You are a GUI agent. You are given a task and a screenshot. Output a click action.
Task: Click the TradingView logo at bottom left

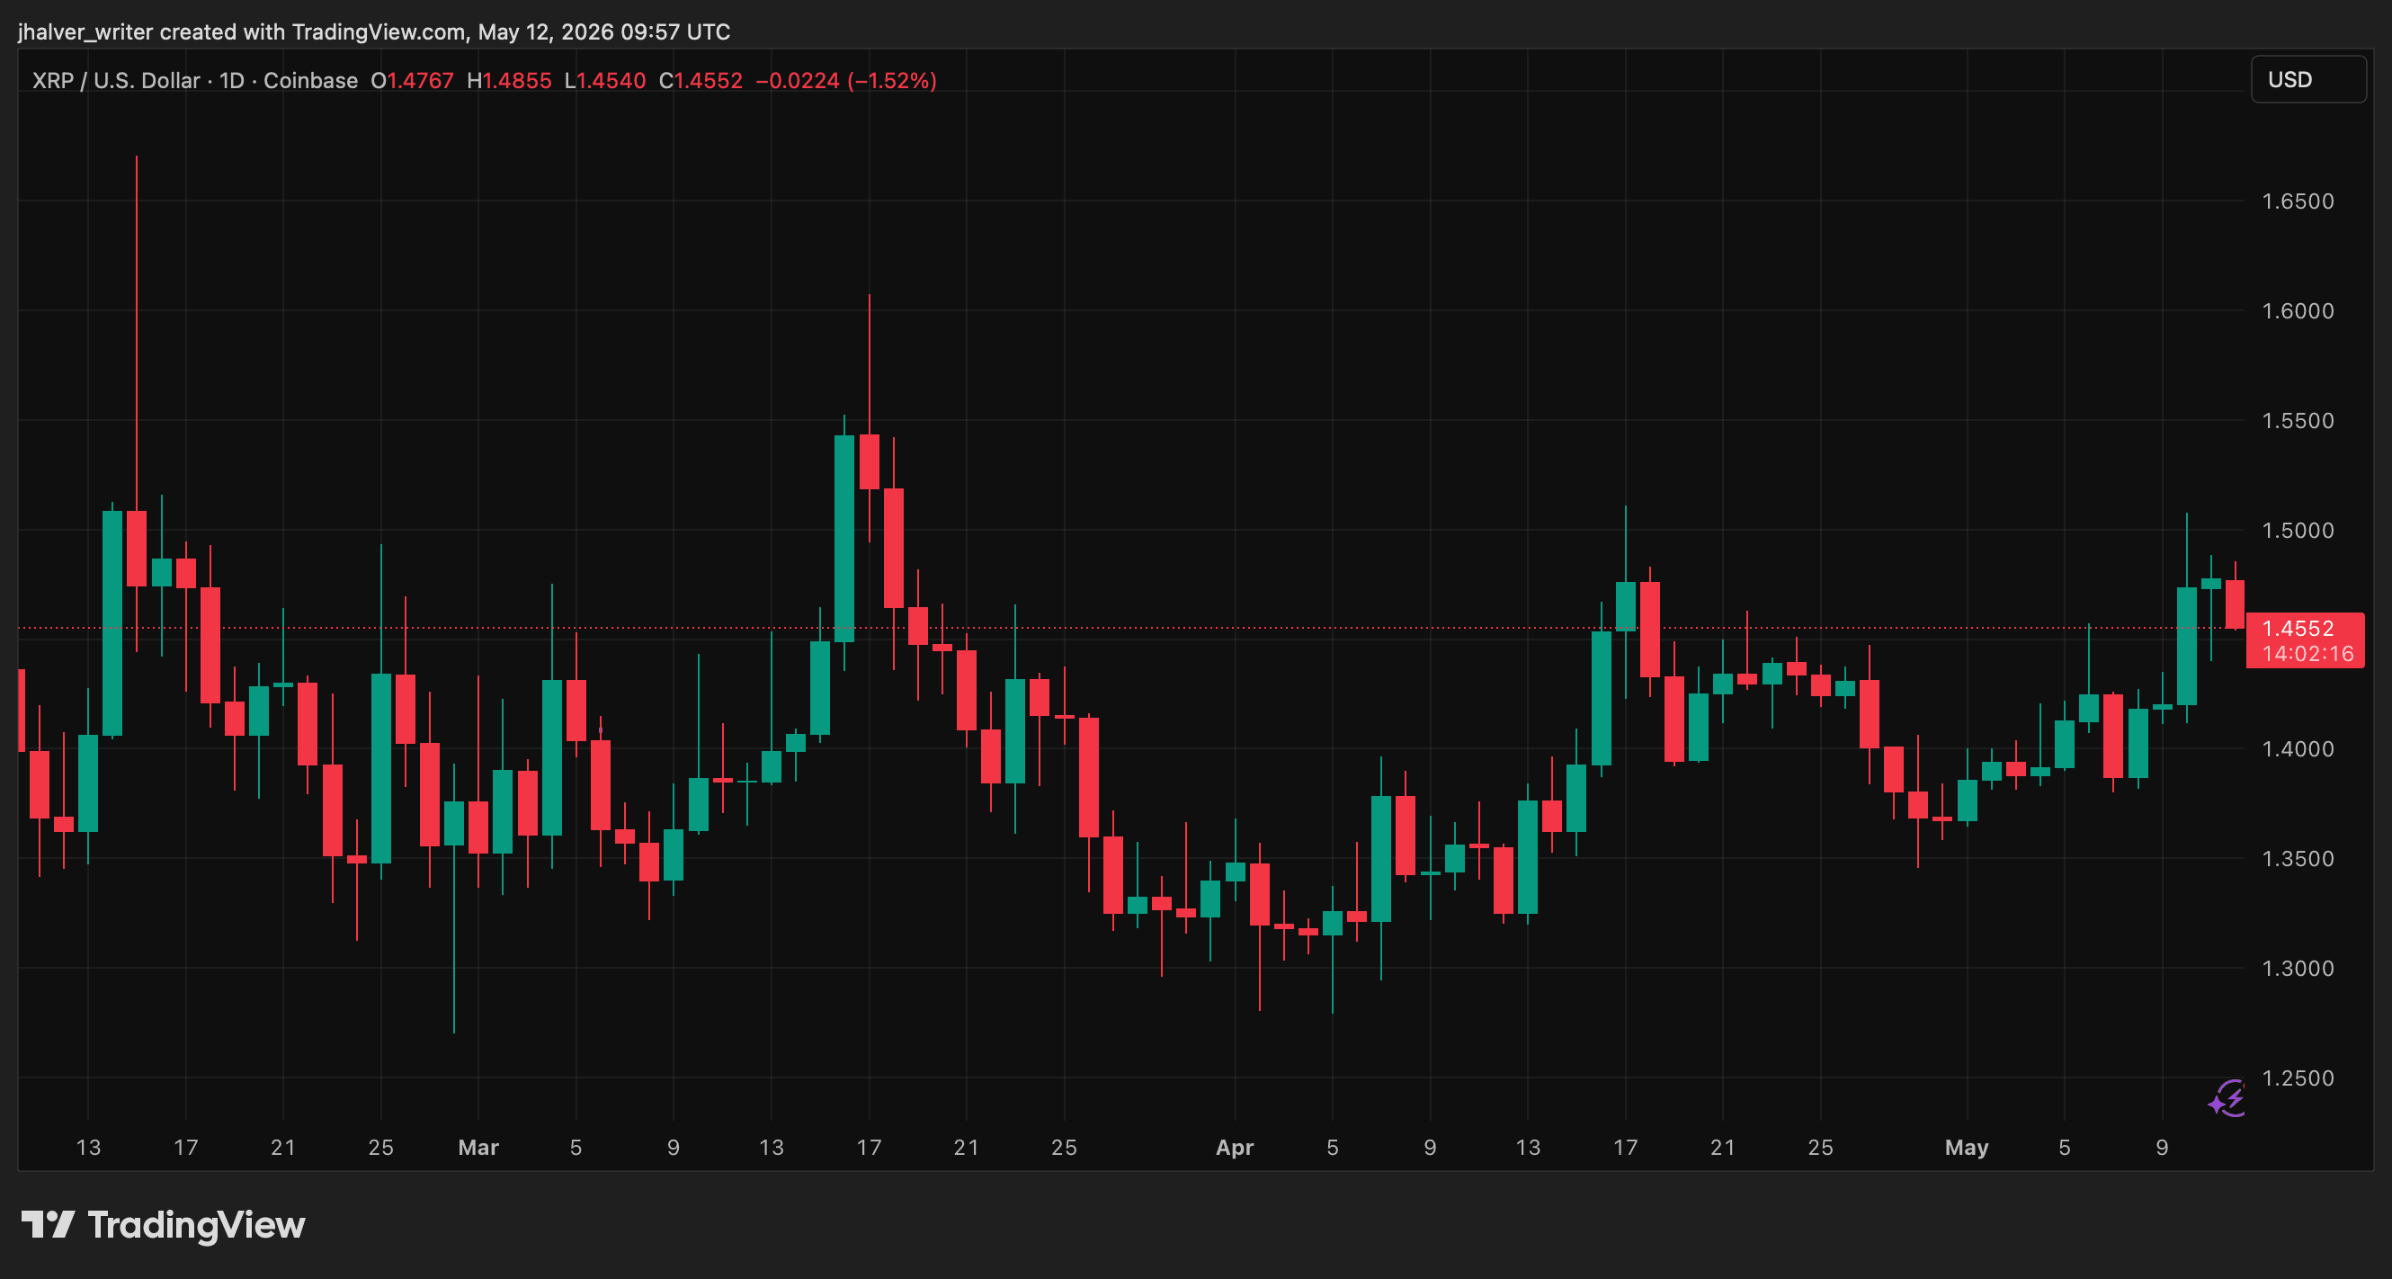coord(164,1225)
